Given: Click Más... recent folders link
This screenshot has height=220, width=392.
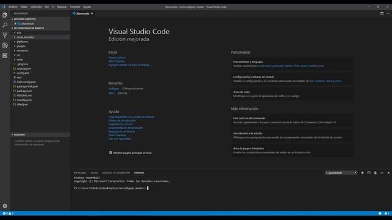Looking at the screenshot, I should (111, 94).
